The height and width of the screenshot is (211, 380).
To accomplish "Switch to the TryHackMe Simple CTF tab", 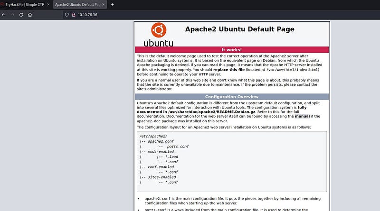I will [x=25, y=4].
